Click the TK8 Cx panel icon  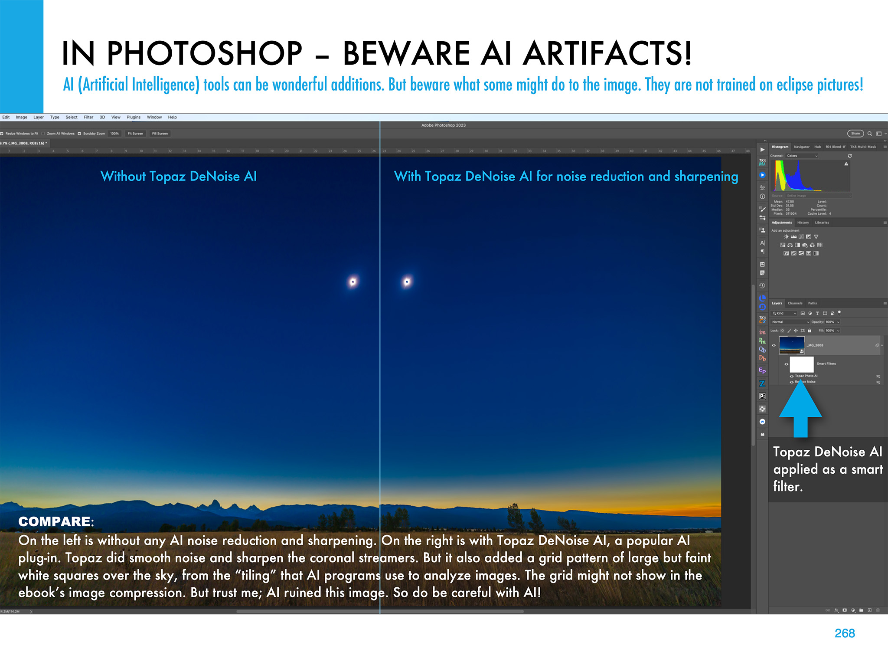tap(762, 320)
